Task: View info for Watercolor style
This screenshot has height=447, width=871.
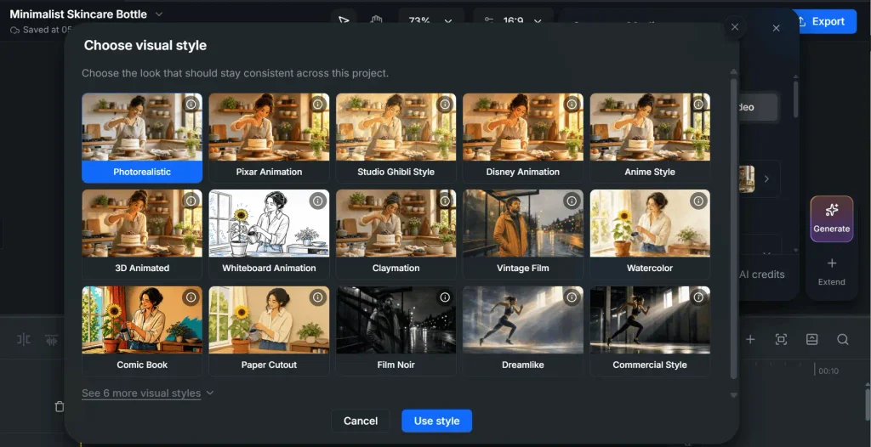Action: click(x=699, y=201)
